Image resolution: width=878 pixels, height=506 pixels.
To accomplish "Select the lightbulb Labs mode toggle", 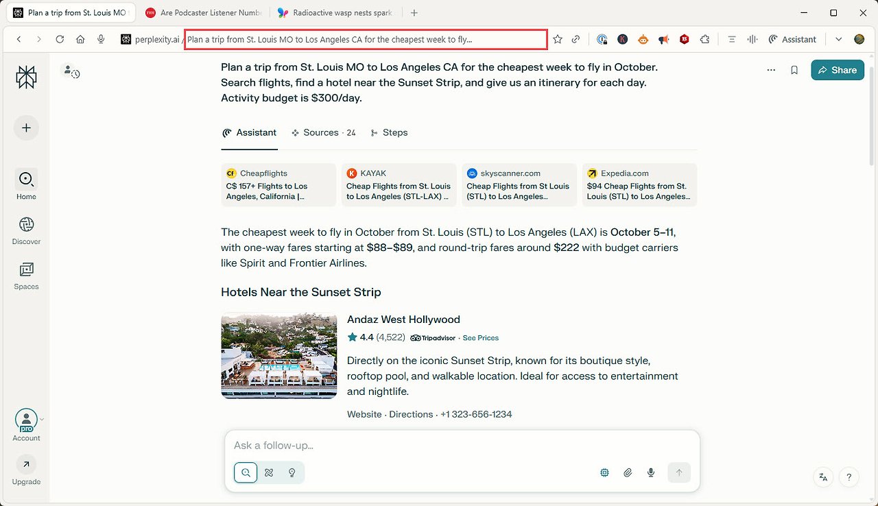I will pyautogui.click(x=292, y=472).
